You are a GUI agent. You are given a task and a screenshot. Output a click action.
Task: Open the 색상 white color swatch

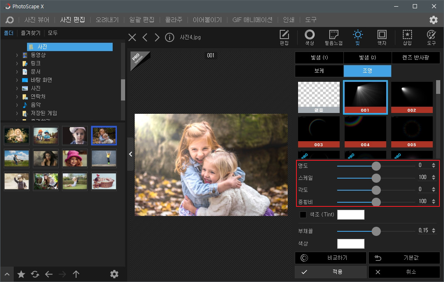pyautogui.click(x=351, y=243)
